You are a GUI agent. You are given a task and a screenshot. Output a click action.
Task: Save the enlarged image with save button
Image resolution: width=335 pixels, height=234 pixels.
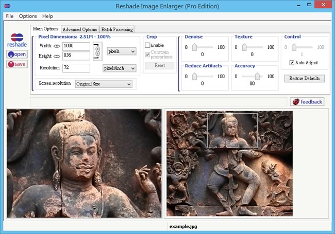(x=17, y=64)
